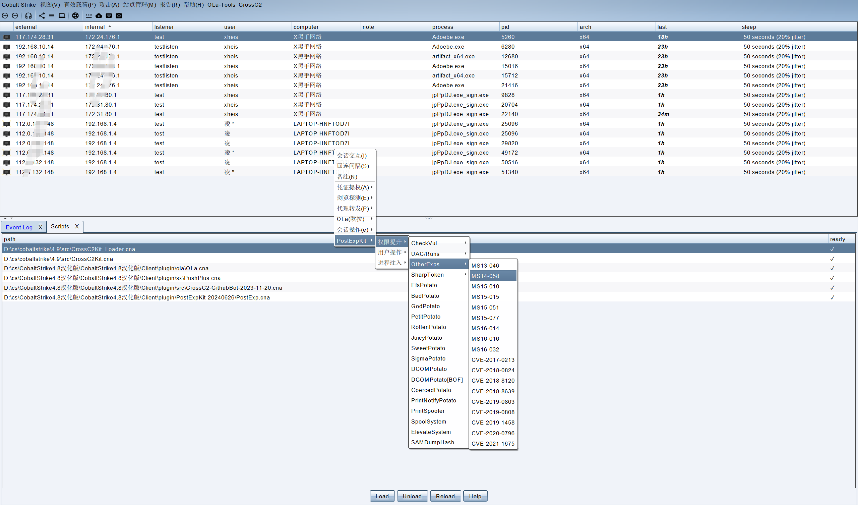Select CVE-2021-1675 exploit entry

click(493, 444)
